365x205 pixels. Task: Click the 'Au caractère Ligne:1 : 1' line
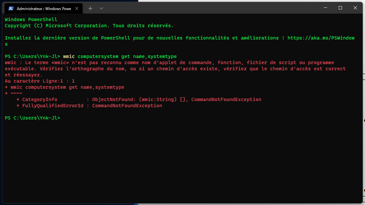[40, 81]
